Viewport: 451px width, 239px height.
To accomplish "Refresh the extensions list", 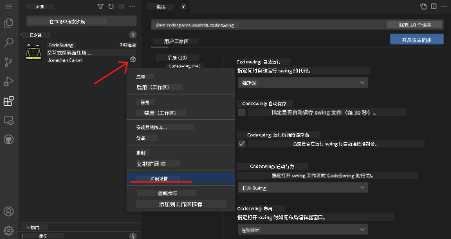I will pos(111,6).
